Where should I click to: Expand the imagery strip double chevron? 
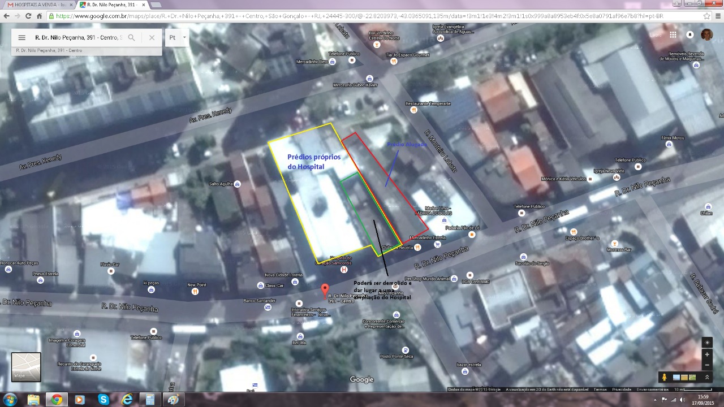706,377
